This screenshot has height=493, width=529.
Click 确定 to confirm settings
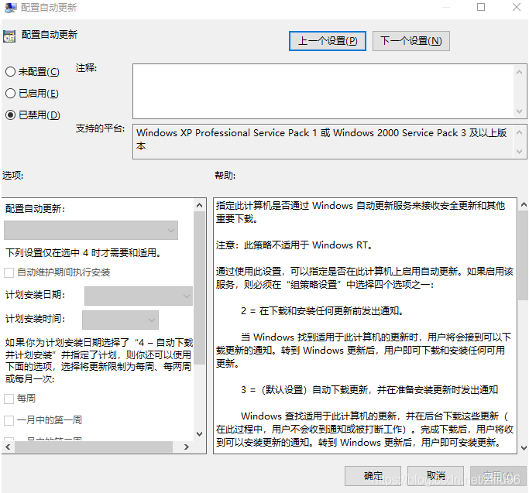[373, 475]
